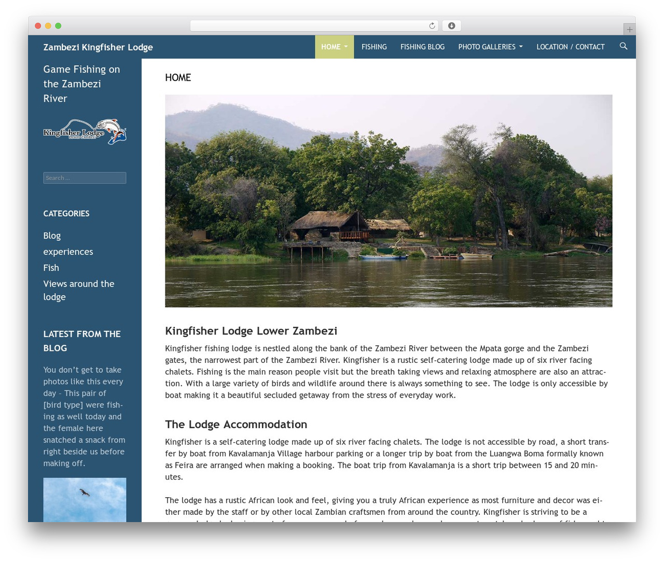Expand the HOME menu dropdown arrow

coord(346,47)
